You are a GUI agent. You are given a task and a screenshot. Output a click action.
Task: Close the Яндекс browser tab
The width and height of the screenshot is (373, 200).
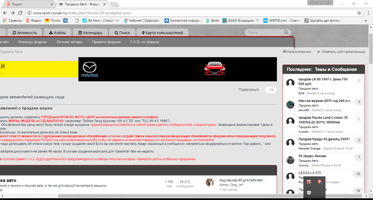pos(52,4)
